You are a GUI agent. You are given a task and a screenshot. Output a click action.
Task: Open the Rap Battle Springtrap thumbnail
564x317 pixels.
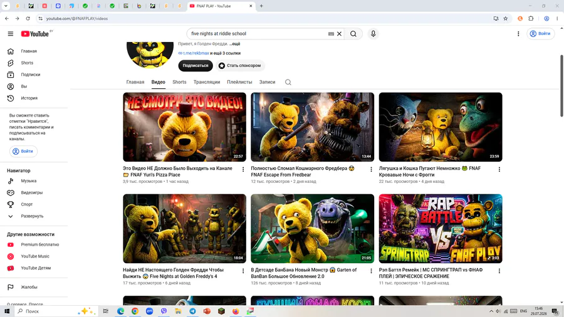pos(441,229)
